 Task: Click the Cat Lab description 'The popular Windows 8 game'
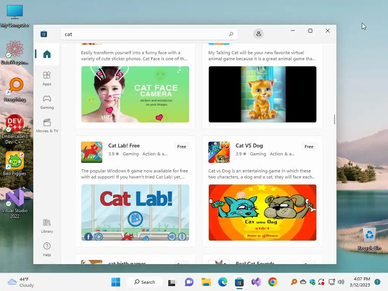pos(135,174)
